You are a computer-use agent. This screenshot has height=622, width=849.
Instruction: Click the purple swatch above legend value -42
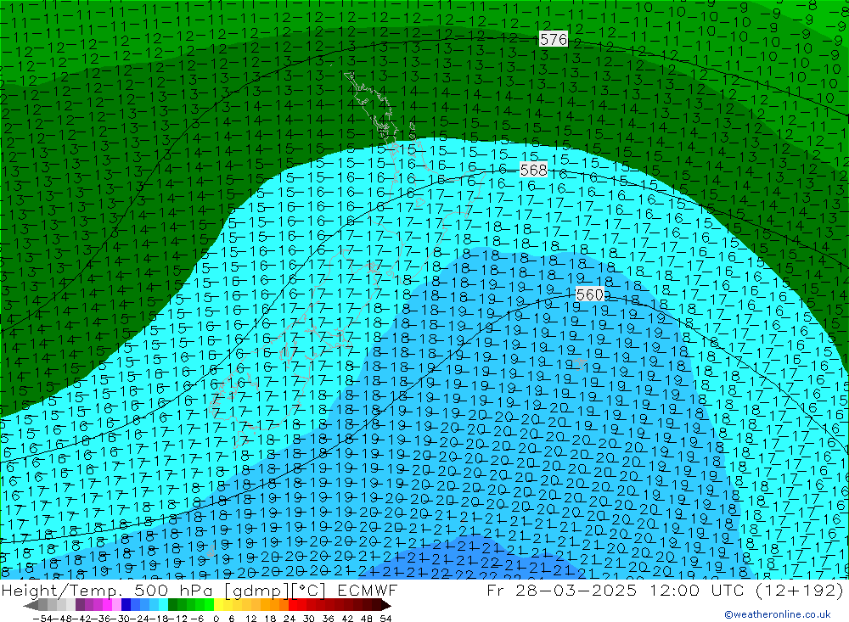pyautogui.click(x=80, y=605)
